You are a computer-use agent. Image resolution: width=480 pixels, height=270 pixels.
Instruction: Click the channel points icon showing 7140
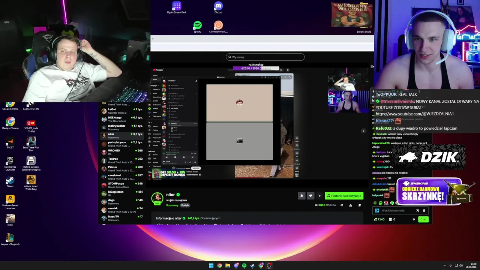point(379,219)
